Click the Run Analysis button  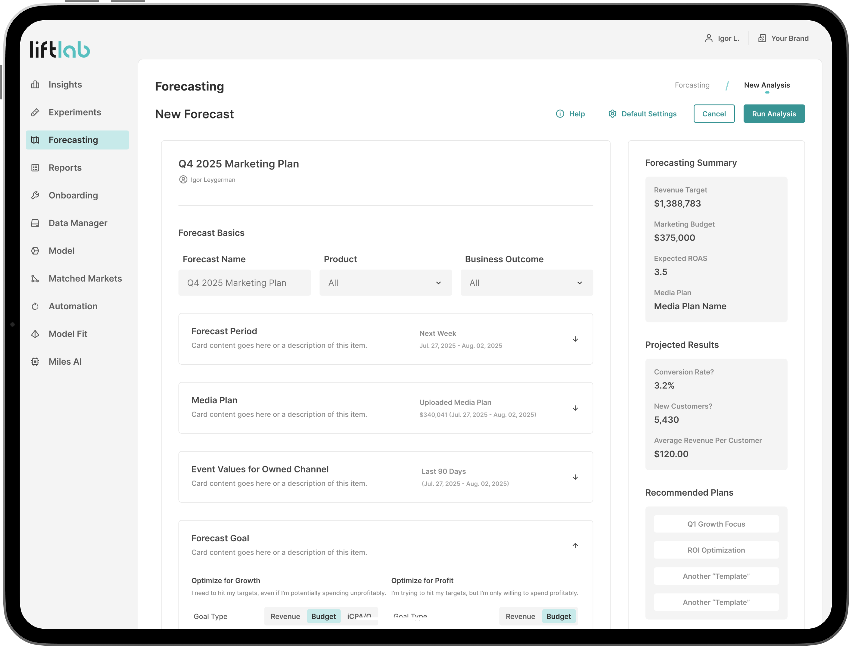point(774,114)
